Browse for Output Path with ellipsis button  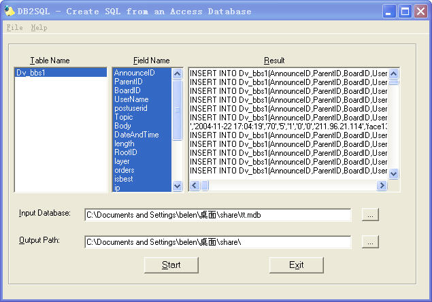click(370, 241)
